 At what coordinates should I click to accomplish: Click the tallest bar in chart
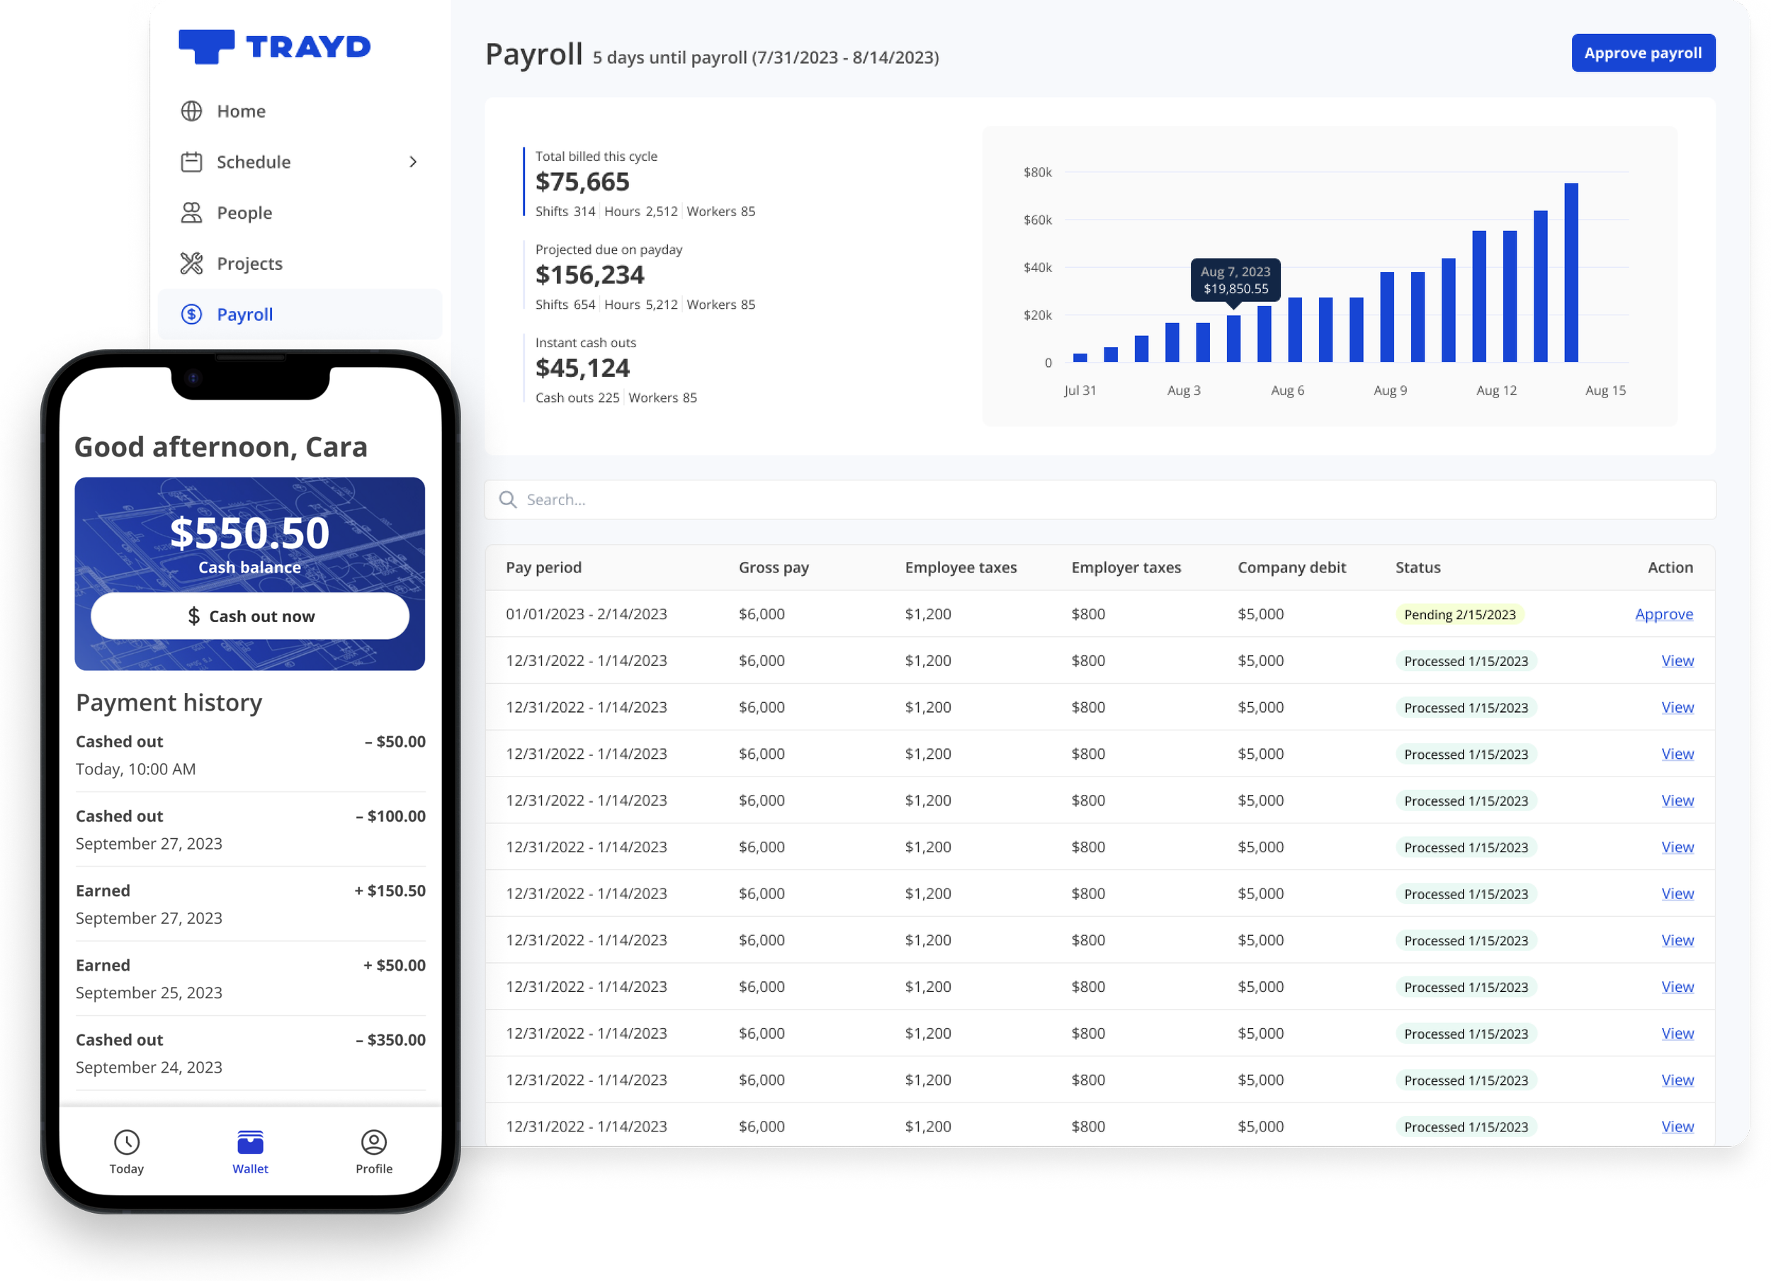click(1571, 273)
